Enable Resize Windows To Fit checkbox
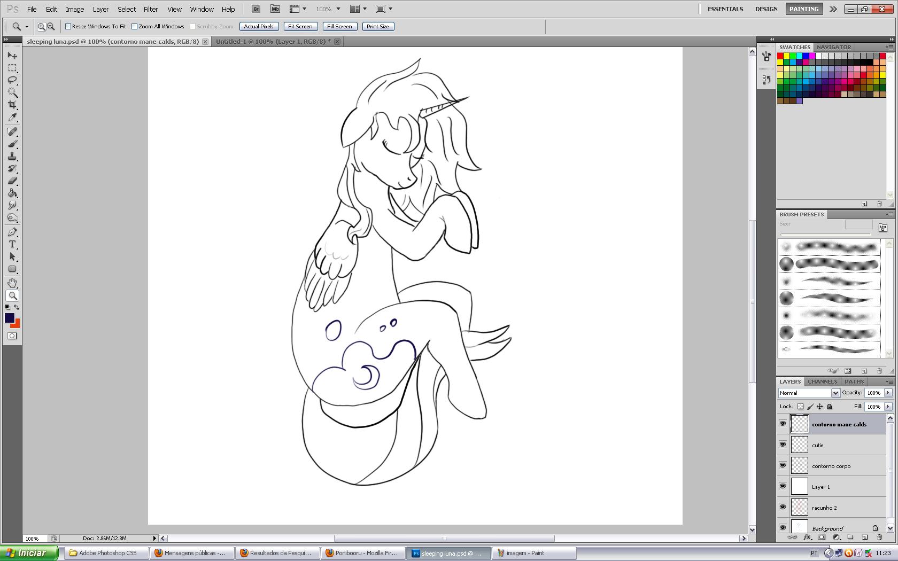This screenshot has width=898, height=561. (68, 26)
